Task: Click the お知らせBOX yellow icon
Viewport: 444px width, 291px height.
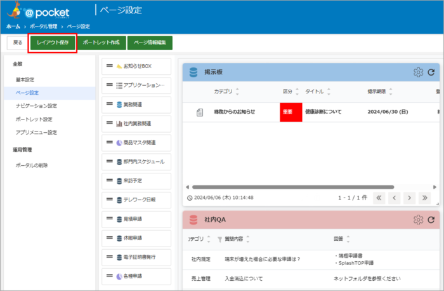Action: pyautogui.click(x=119, y=66)
